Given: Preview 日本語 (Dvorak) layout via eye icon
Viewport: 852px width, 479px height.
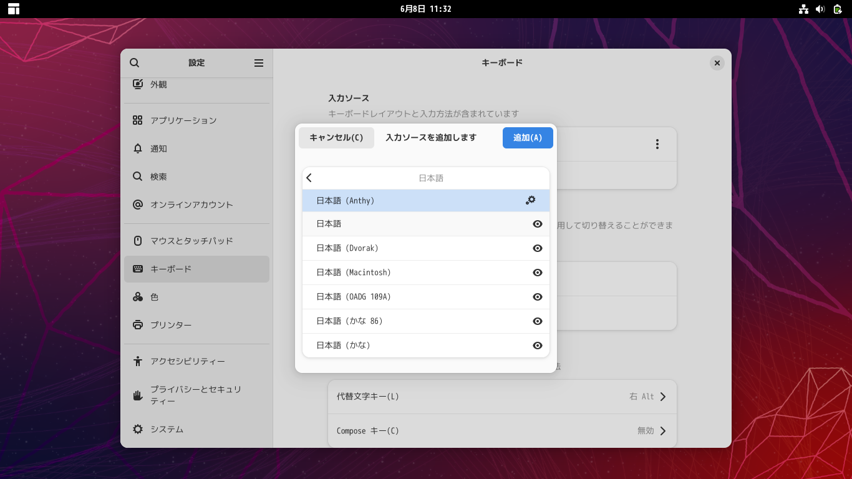Looking at the screenshot, I should pos(538,248).
